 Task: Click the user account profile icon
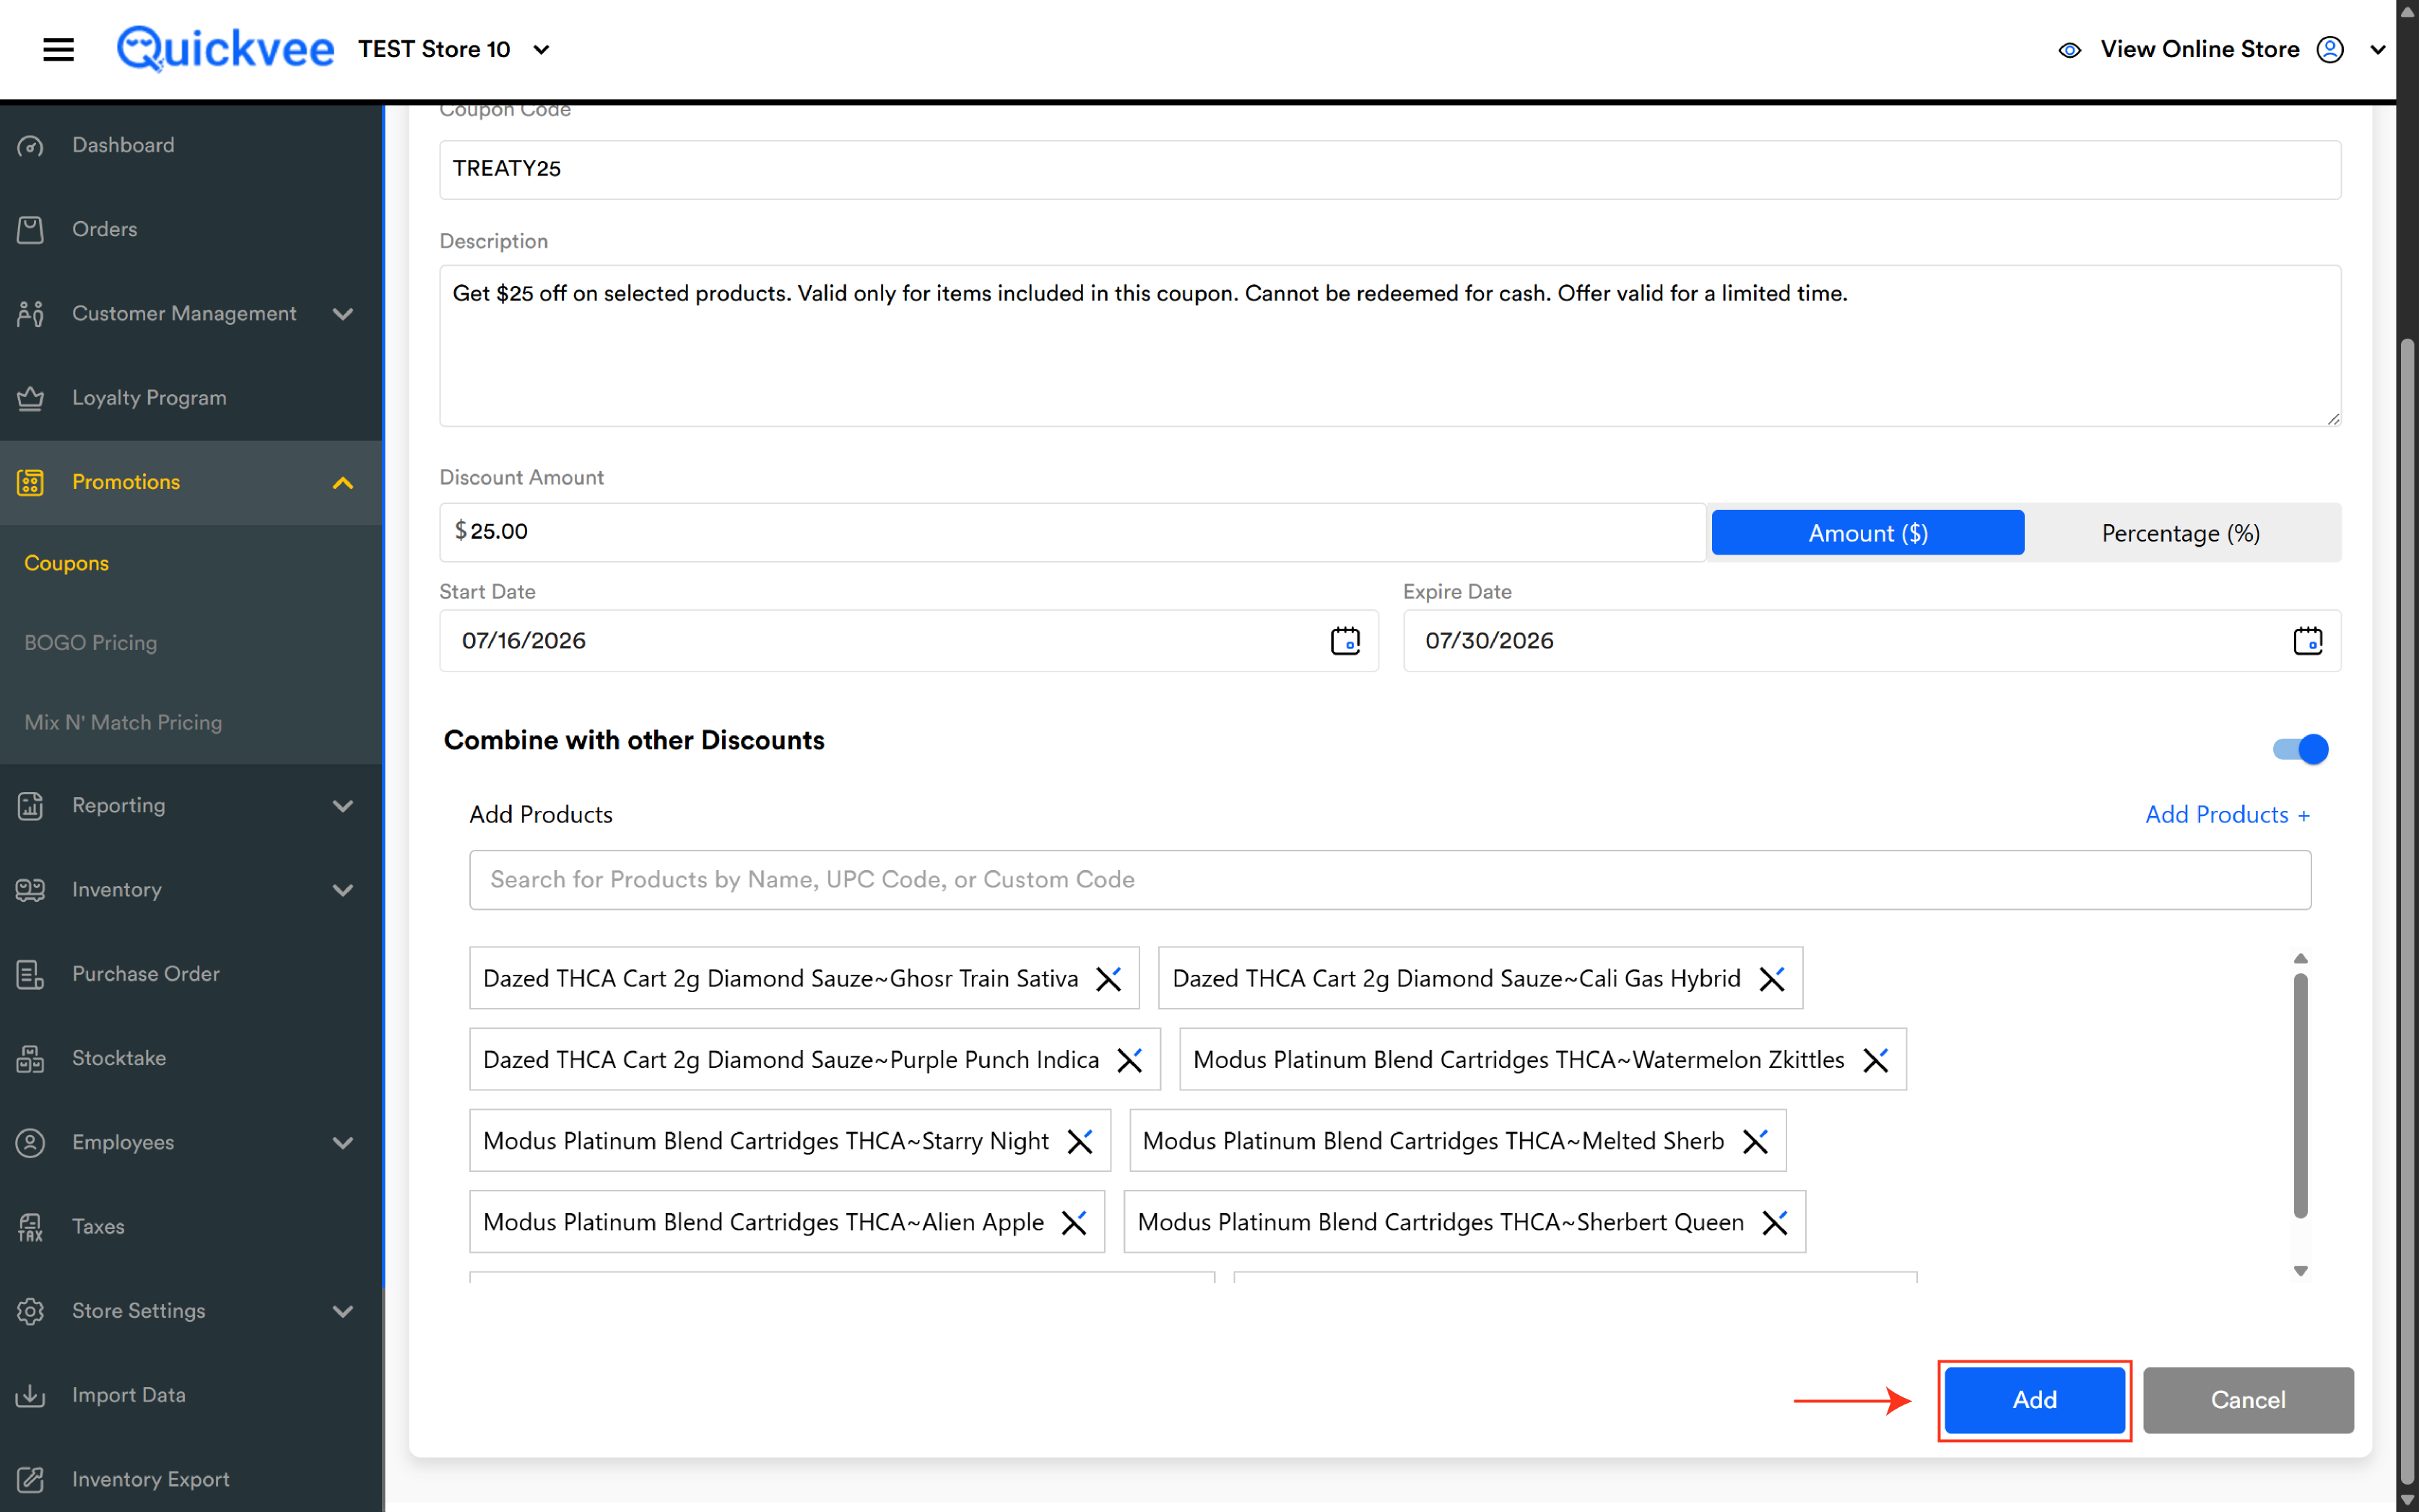point(2330,49)
